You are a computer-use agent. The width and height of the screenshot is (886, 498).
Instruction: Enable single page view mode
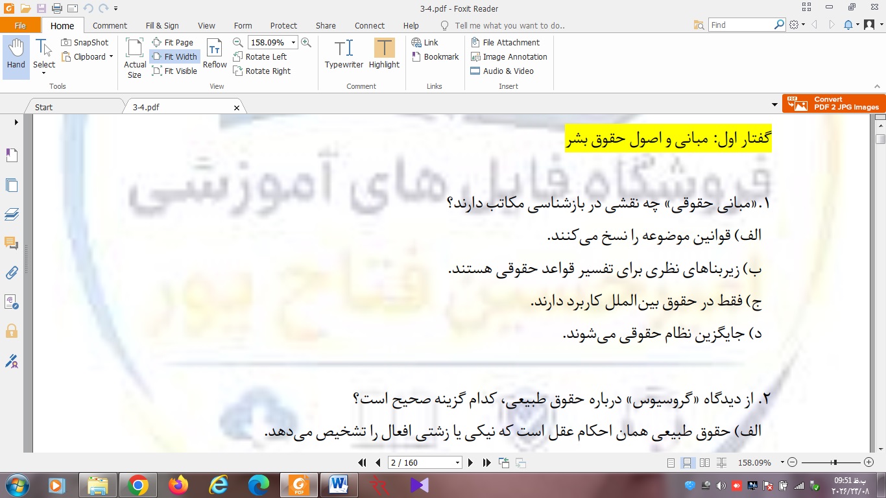click(x=671, y=462)
